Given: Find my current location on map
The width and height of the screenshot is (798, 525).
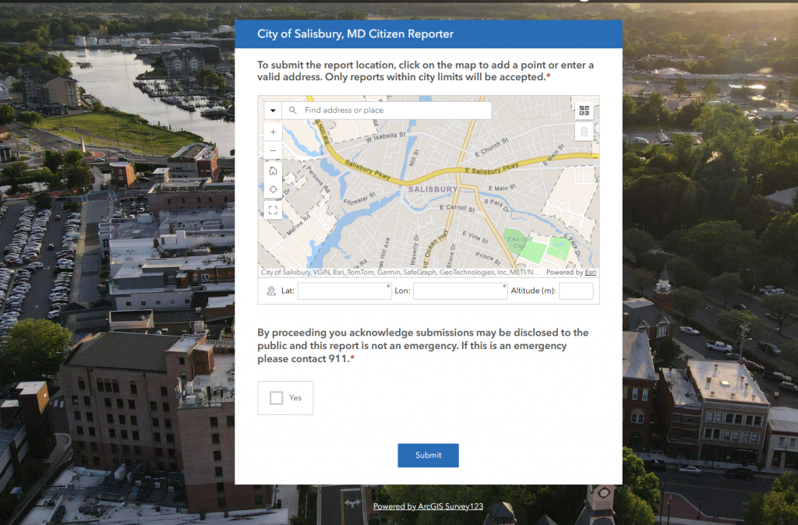Looking at the screenshot, I should (x=273, y=190).
